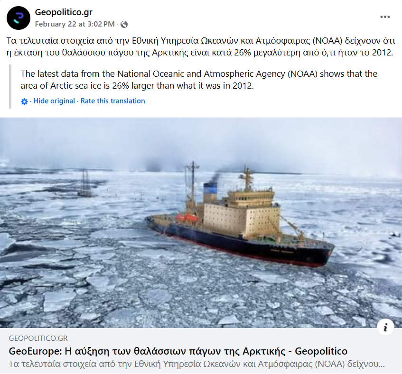This screenshot has width=402, height=374.
Task: Click the GEOPOLITICO.GR domain label
Action: coord(38,338)
